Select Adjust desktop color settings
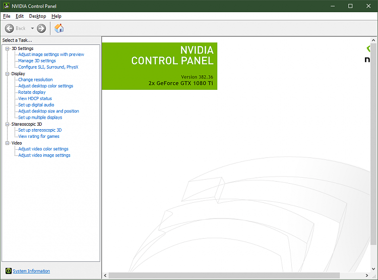The image size is (378, 280). point(45,86)
